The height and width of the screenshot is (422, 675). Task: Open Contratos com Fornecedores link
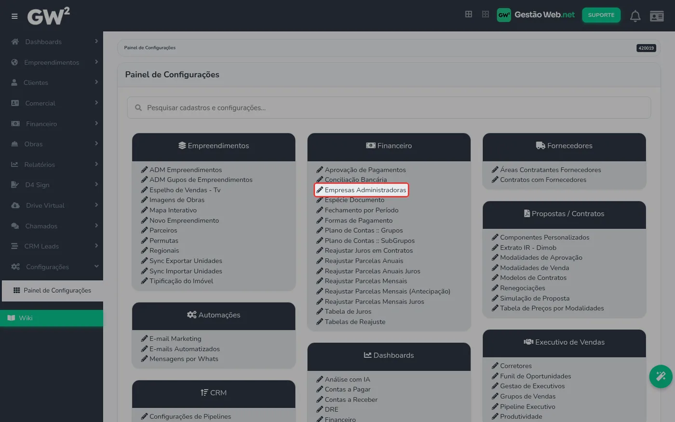click(539, 180)
